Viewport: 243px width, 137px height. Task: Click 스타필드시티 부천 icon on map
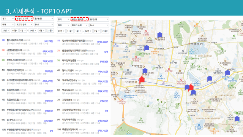tap(214, 129)
